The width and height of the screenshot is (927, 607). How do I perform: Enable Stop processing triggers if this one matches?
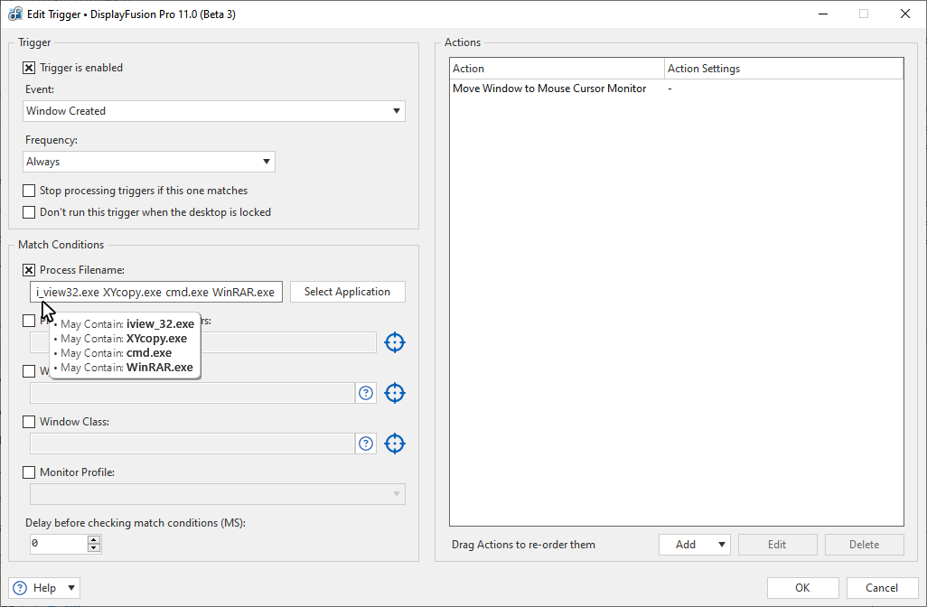[29, 191]
